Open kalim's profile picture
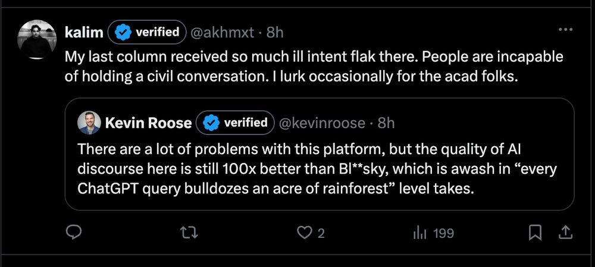Viewport: 595px width, 267px height. tap(37, 39)
